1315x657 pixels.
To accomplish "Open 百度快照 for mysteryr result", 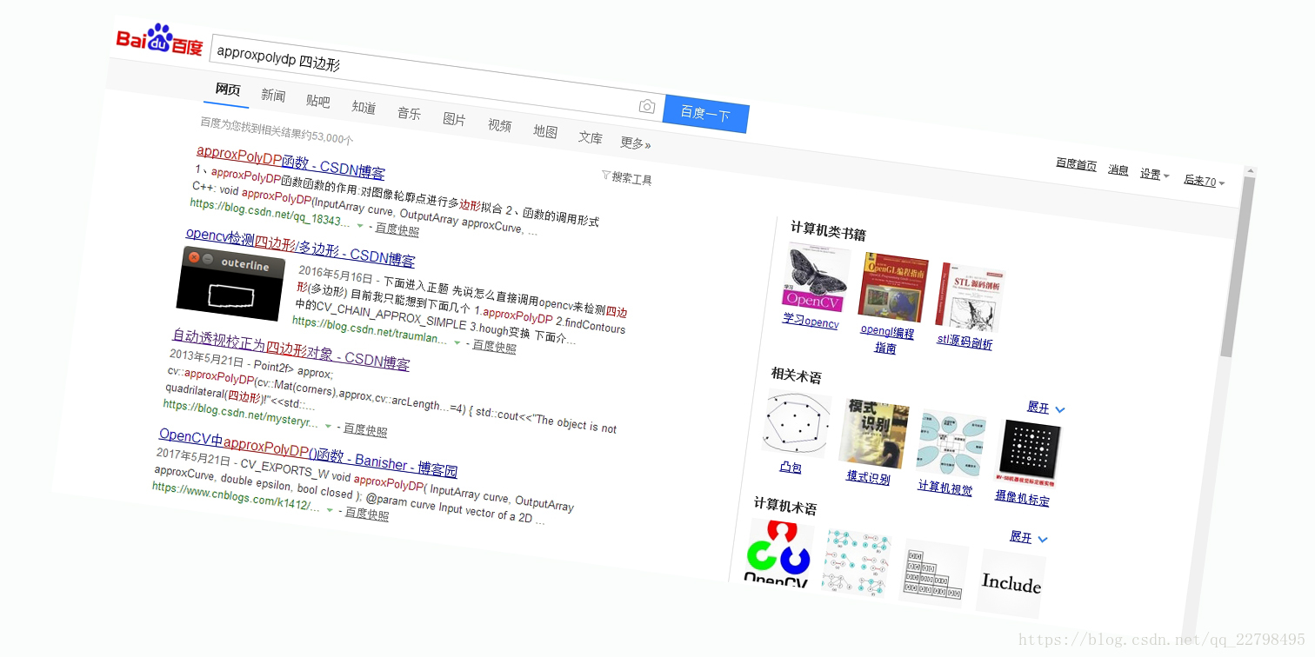I will coord(365,429).
